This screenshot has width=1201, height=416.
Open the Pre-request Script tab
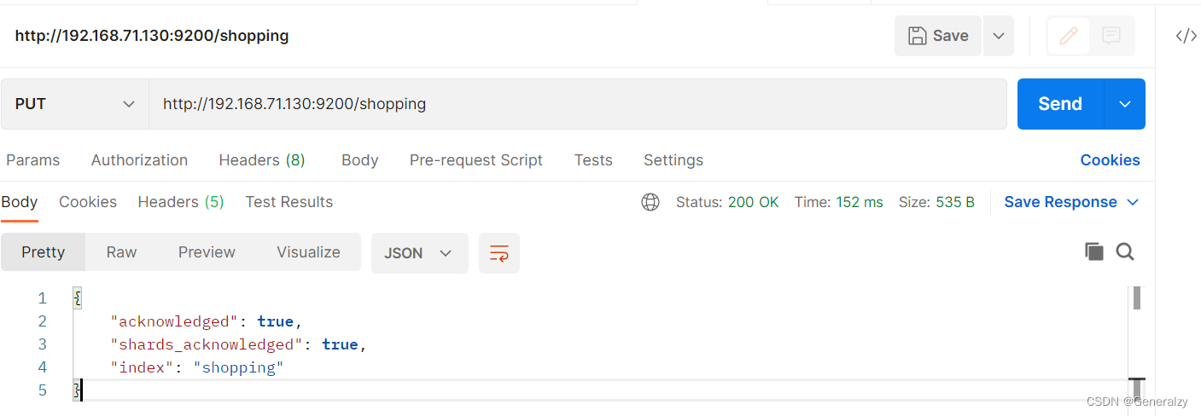[x=476, y=160]
